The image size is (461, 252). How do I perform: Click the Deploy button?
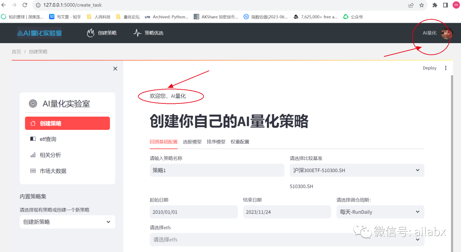(x=429, y=68)
